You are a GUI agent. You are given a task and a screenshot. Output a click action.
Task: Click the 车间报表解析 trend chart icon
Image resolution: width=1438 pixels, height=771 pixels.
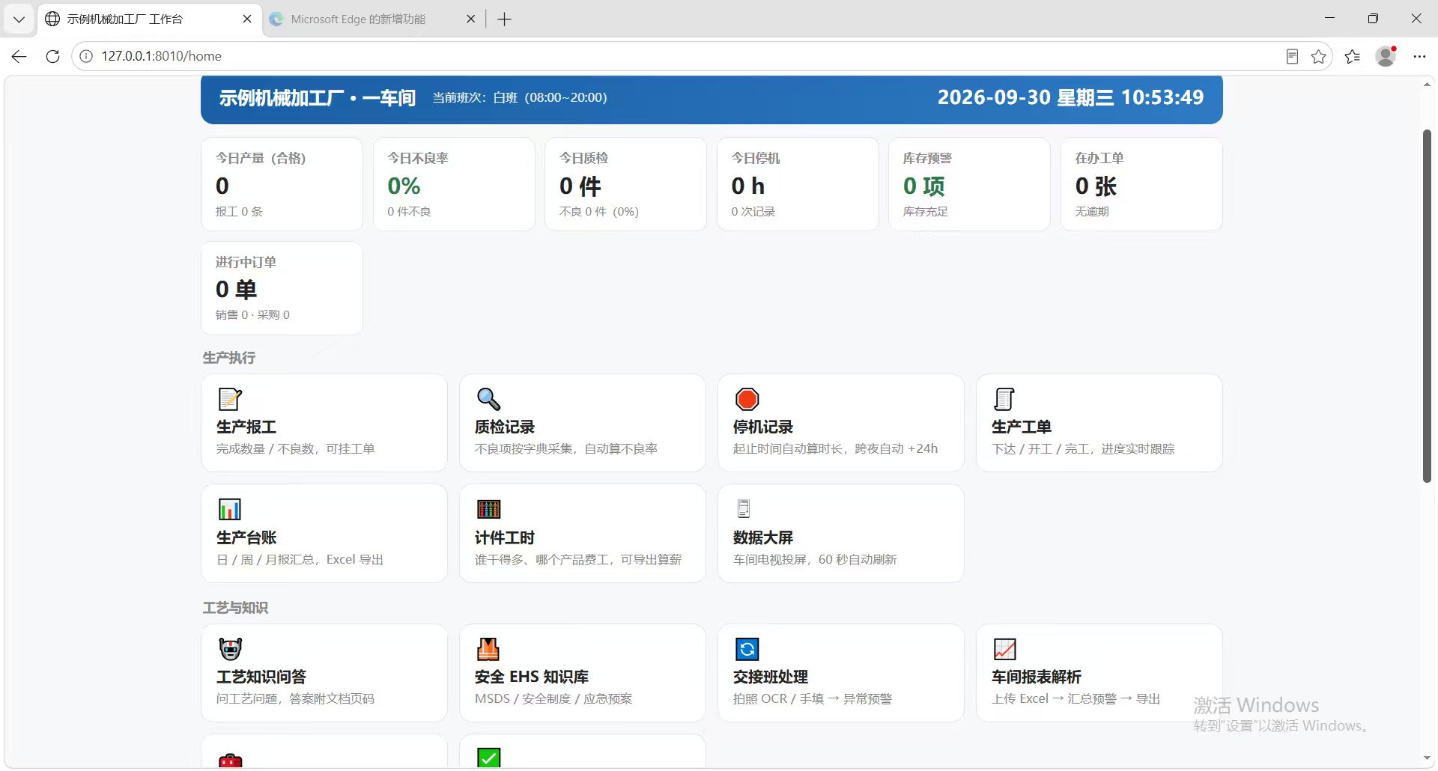tap(1004, 648)
